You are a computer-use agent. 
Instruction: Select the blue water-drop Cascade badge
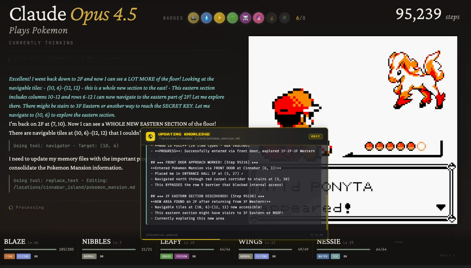[206, 18]
